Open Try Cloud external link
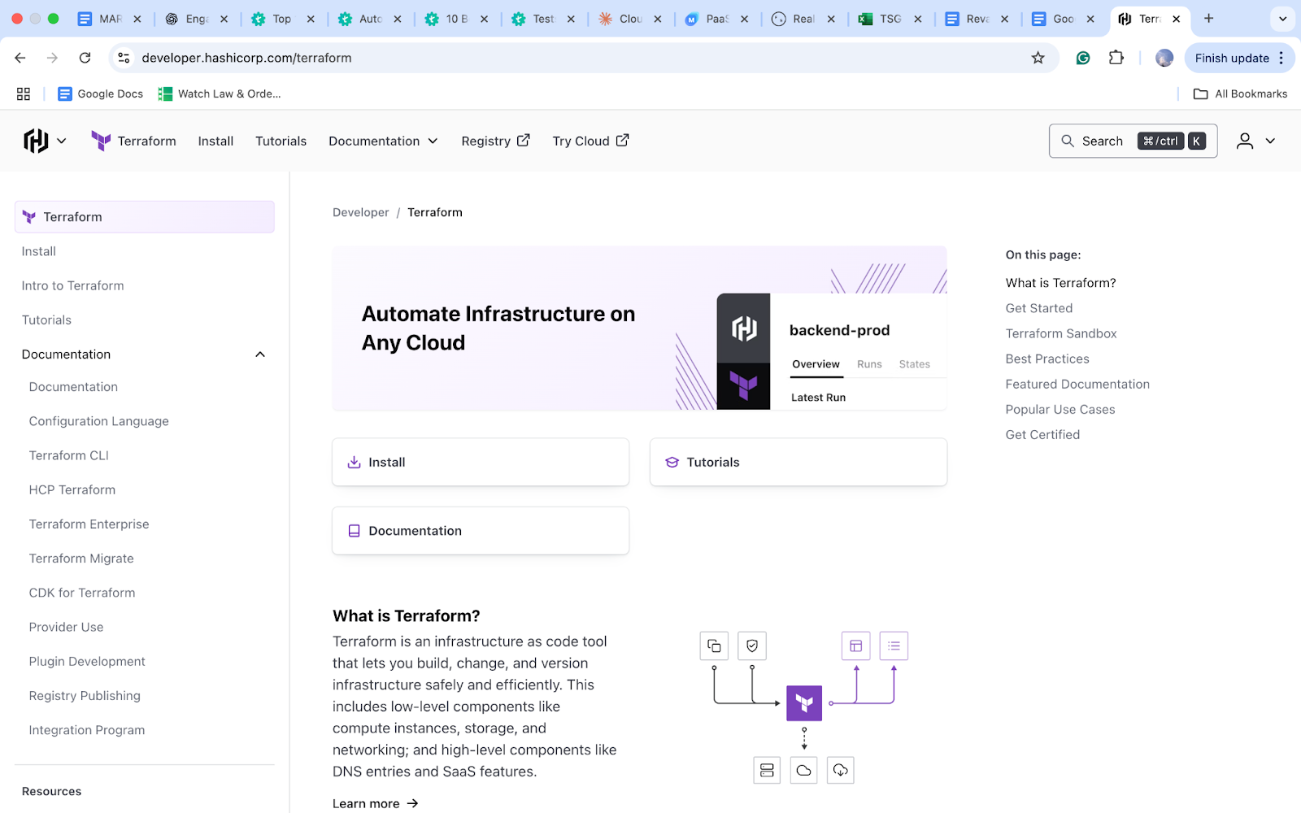Viewport: 1301px width, 813px height. pos(590,141)
